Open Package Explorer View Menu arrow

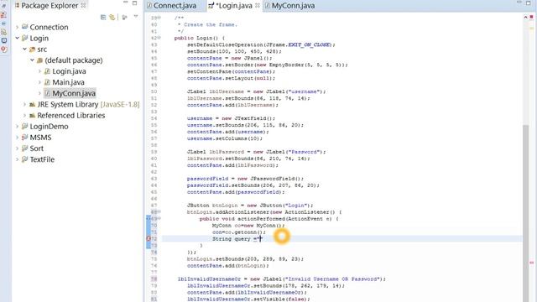136,17
